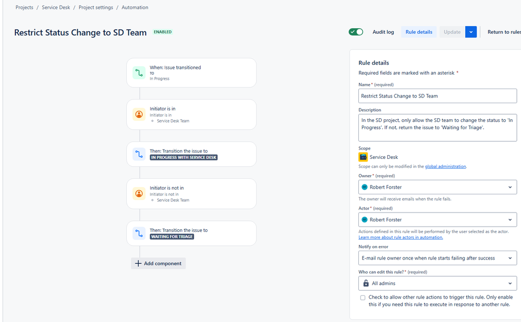This screenshot has width=521, height=322.
Task: Open the Audit log
Action: 383,32
